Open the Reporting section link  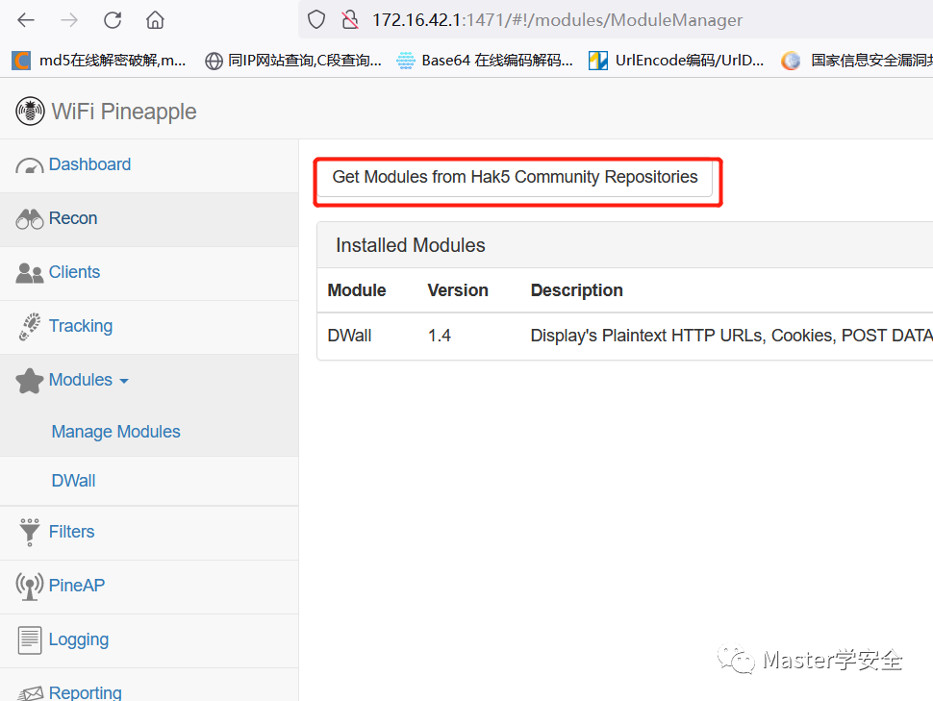click(x=85, y=692)
